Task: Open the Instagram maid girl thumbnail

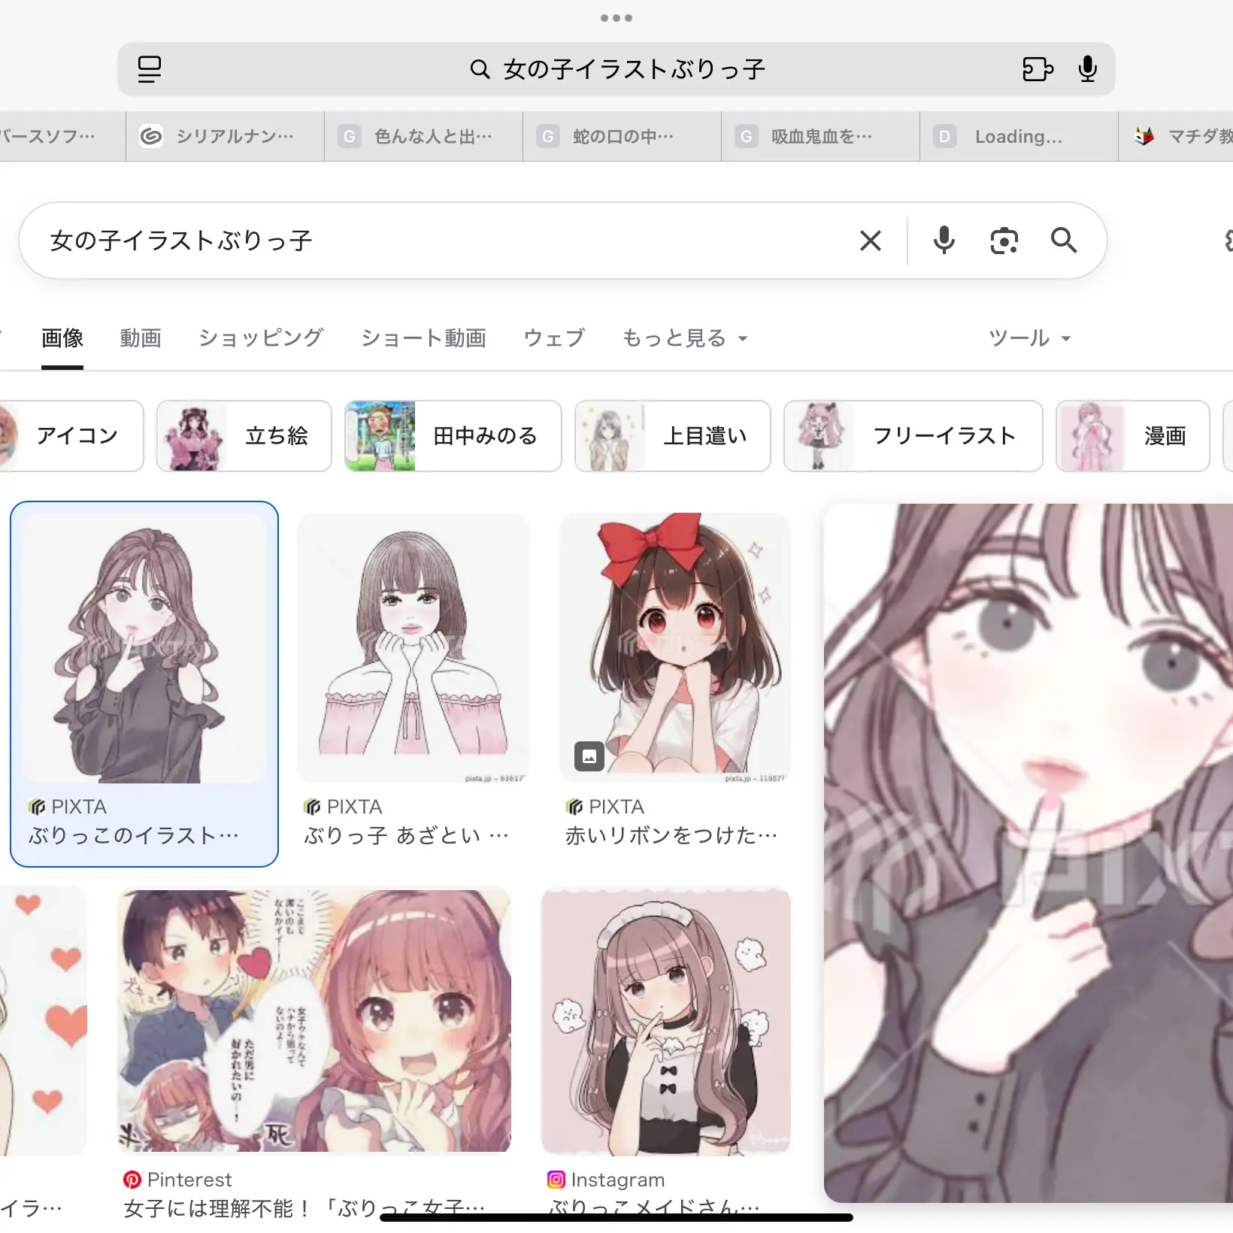Action: point(666,1021)
